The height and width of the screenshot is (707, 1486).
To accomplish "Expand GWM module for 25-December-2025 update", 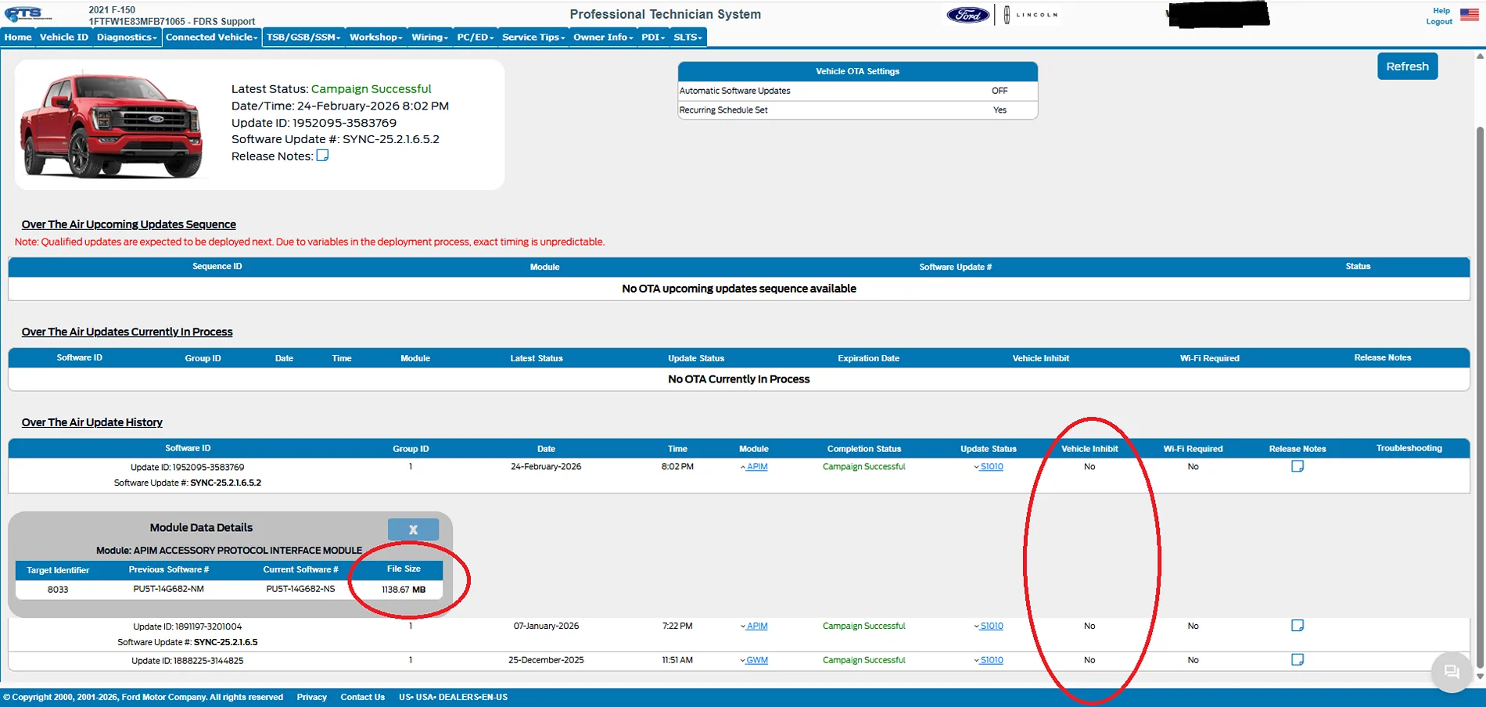I will (754, 660).
